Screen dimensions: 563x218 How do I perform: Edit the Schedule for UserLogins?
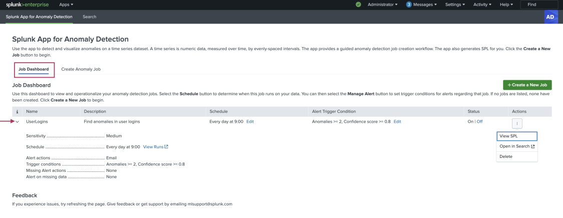point(250,122)
